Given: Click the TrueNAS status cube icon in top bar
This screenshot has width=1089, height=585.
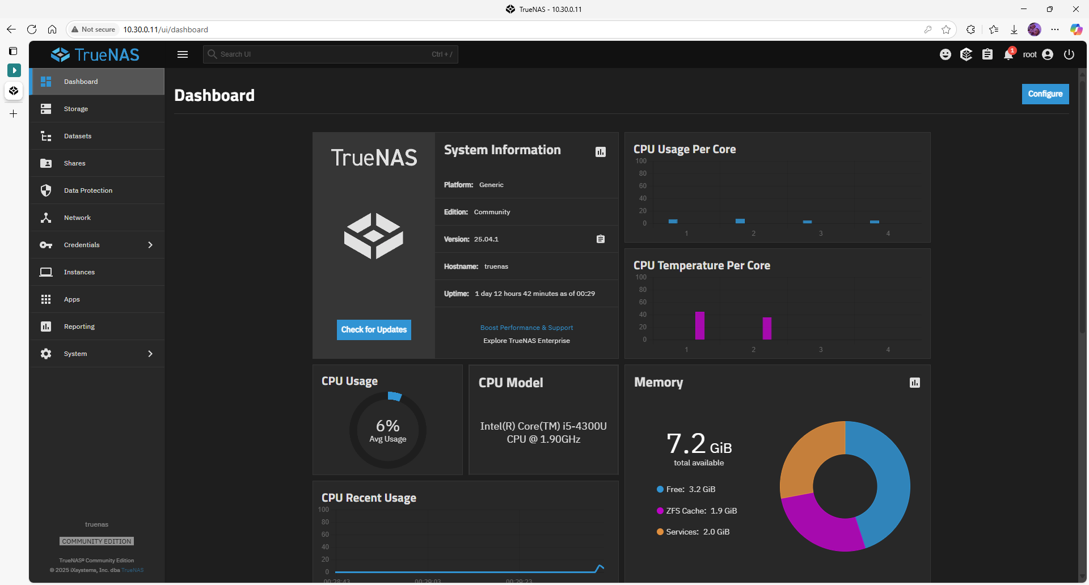Looking at the screenshot, I should (966, 54).
